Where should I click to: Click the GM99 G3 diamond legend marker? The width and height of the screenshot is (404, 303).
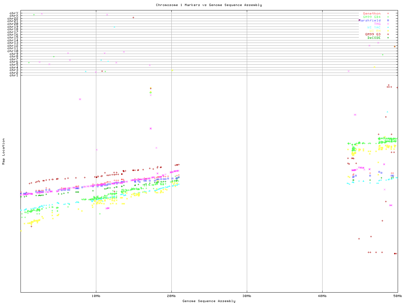[x=388, y=34]
